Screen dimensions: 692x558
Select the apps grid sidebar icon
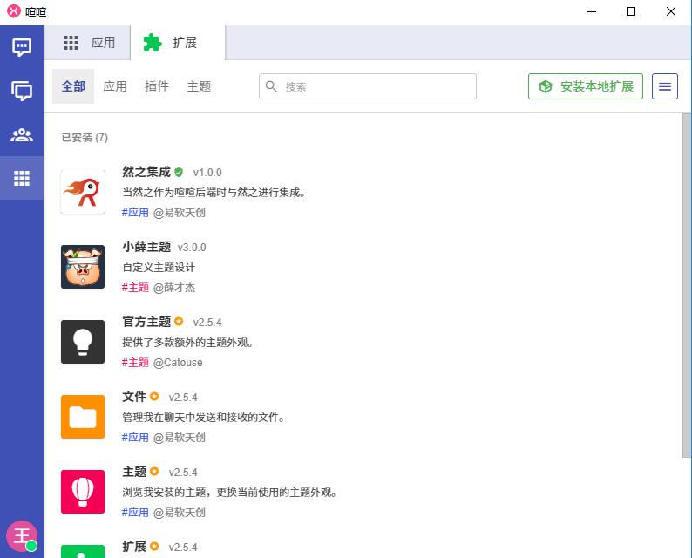click(x=22, y=178)
